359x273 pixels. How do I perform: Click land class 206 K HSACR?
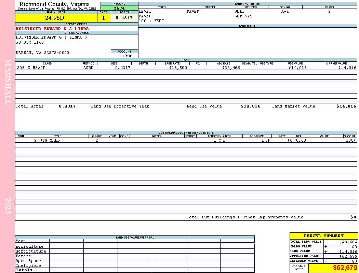(31, 68)
